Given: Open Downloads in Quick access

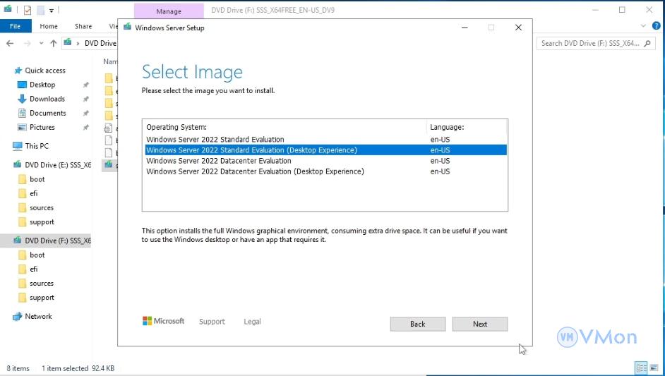Looking at the screenshot, I should click(47, 99).
